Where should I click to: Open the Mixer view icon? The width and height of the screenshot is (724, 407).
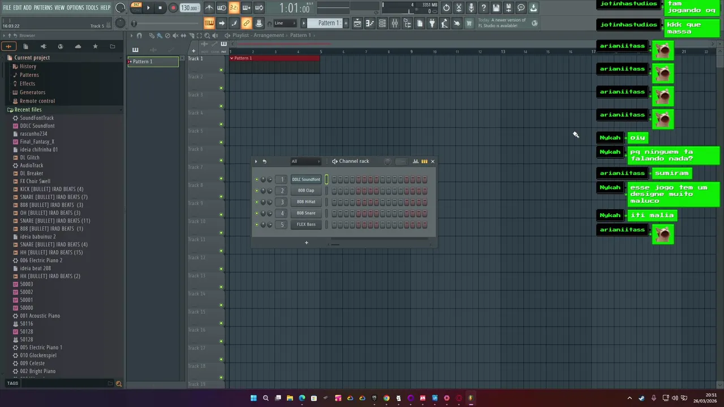(x=395, y=23)
